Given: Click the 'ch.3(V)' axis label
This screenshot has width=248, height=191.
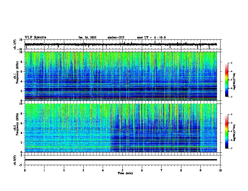Looking at the screenshot, I should pyautogui.click(x=15, y=160).
